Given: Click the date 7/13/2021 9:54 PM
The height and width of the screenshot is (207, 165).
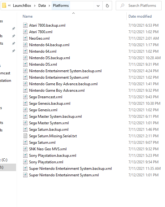Looking at the screenshot, I should point(143,162).
